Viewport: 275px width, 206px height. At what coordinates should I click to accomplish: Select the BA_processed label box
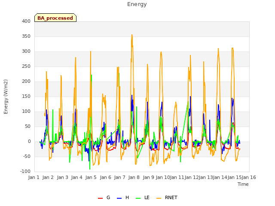coord(55,18)
